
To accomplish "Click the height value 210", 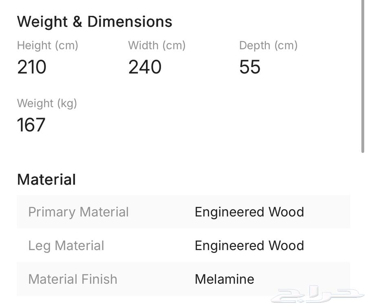I will [x=32, y=67].
